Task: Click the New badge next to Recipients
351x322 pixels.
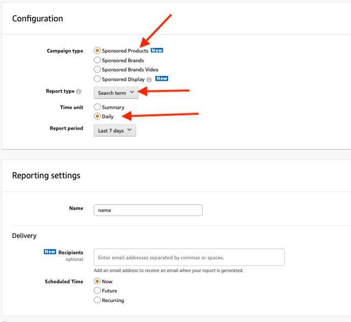Action: [50, 252]
